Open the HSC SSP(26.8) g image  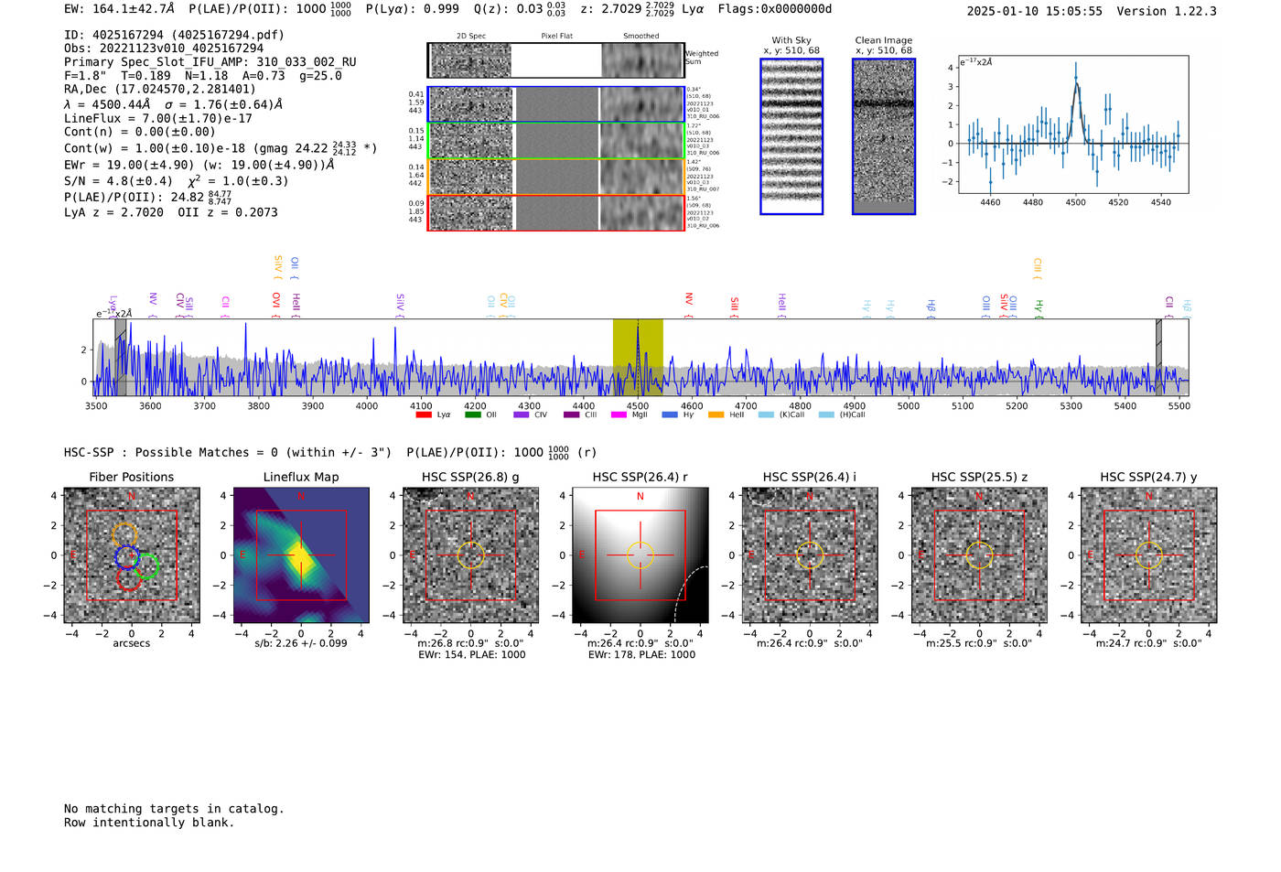[470, 555]
